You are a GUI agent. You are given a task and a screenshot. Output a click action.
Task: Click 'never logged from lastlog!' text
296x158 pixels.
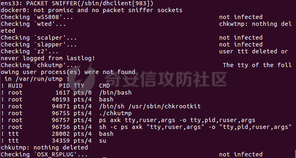(48, 58)
